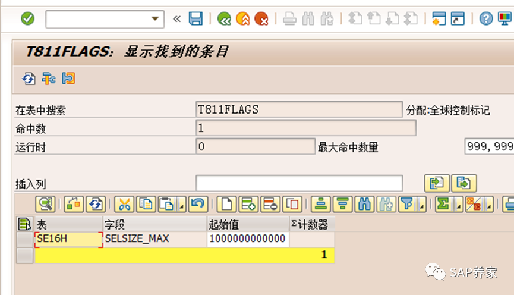The height and width of the screenshot is (295, 514).
Task: Click the Delete Row icon with the minus
Action: (x=270, y=204)
